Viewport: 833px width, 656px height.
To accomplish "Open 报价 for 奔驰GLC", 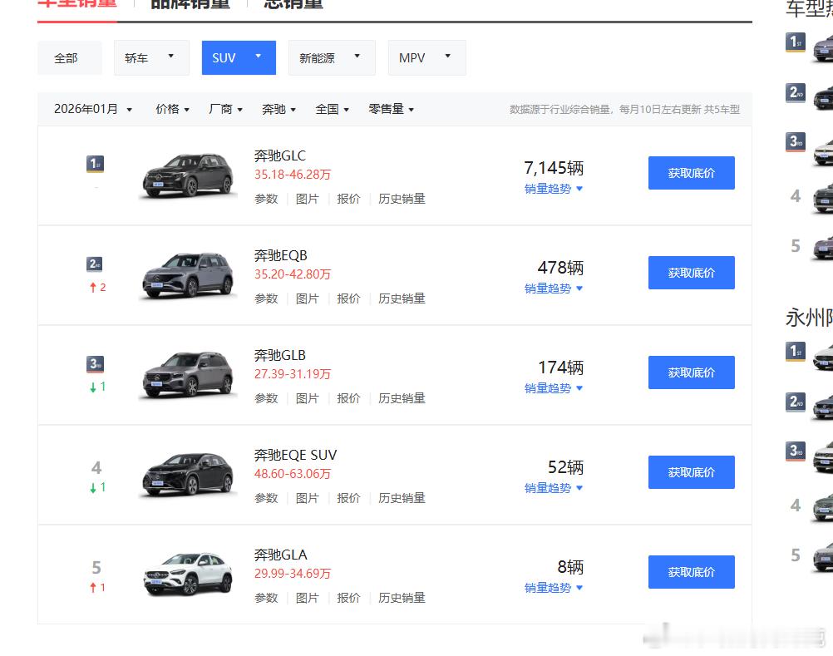I will [x=348, y=199].
